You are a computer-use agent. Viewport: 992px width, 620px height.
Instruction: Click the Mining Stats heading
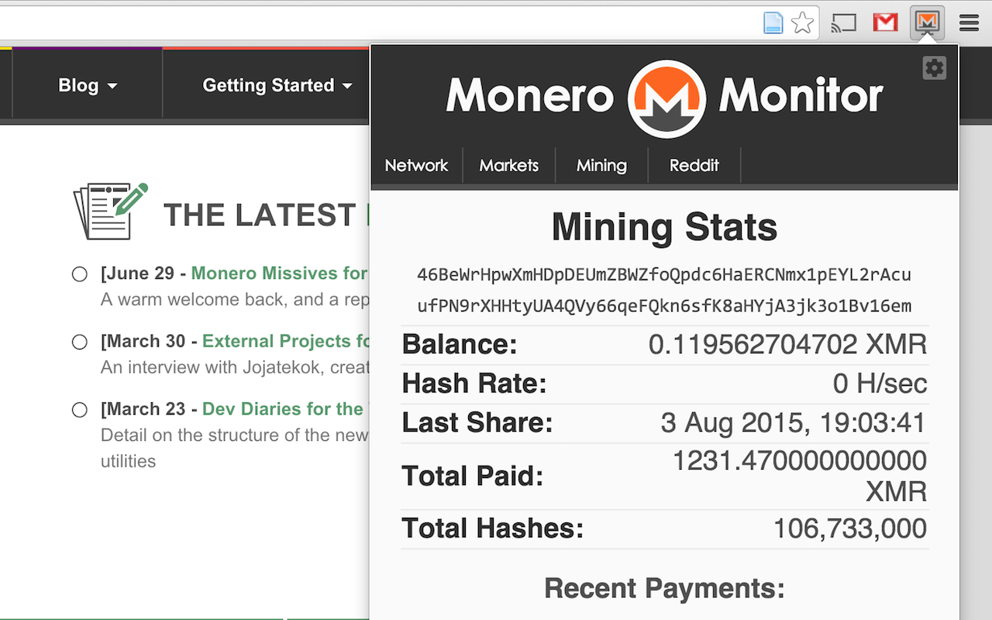[664, 227]
